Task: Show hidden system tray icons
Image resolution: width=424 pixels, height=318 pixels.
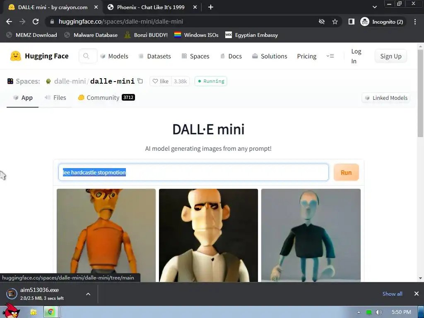Action: (359, 312)
